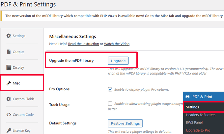This screenshot has height=134, width=224.
Task: Enable the Track Usage checkbox
Action: 110,103
